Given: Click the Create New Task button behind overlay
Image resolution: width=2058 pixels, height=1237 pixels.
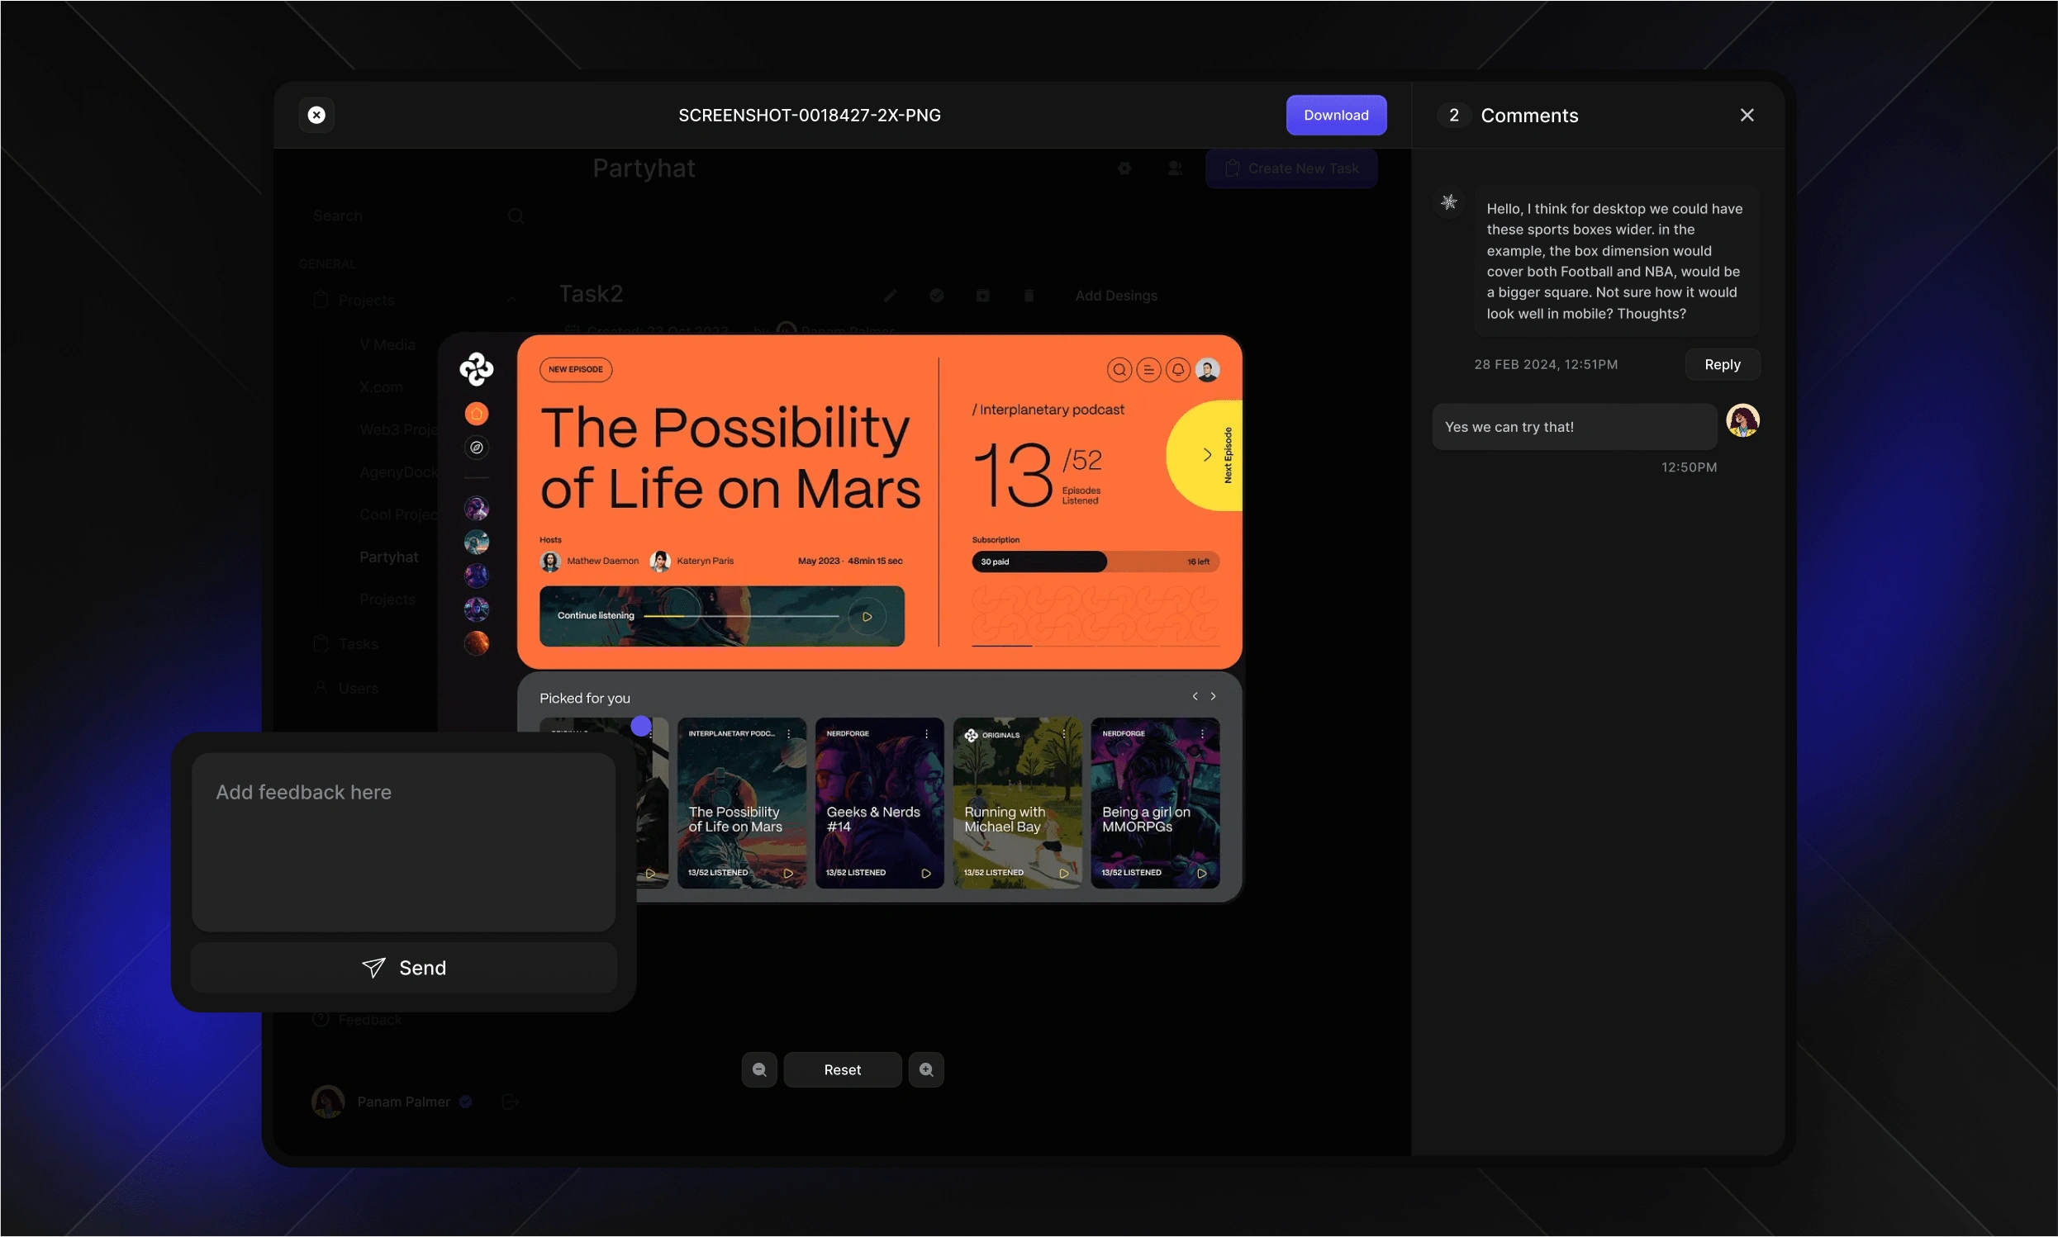Looking at the screenshot, I should click(1290, 168).
